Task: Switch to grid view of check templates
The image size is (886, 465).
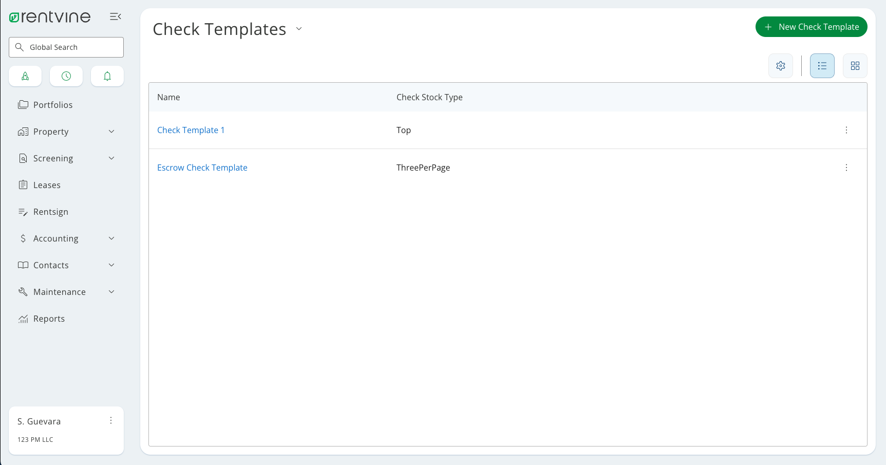Action: [855, 66]
